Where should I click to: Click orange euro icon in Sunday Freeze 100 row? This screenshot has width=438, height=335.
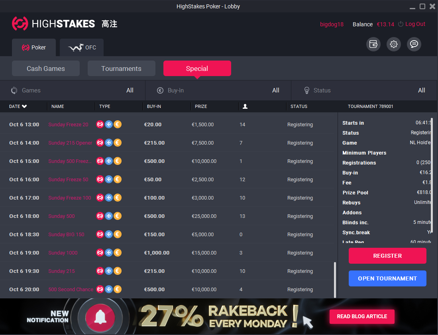click(118, 198)
